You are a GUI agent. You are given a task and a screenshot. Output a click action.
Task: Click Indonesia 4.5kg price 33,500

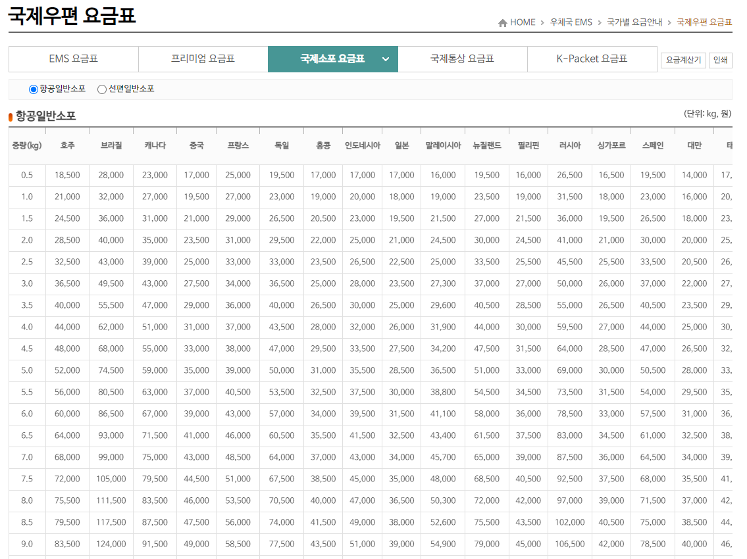point(363,349)
